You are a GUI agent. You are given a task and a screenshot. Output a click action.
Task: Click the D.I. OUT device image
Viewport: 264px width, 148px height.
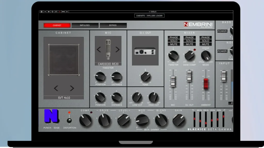[145, 51]
